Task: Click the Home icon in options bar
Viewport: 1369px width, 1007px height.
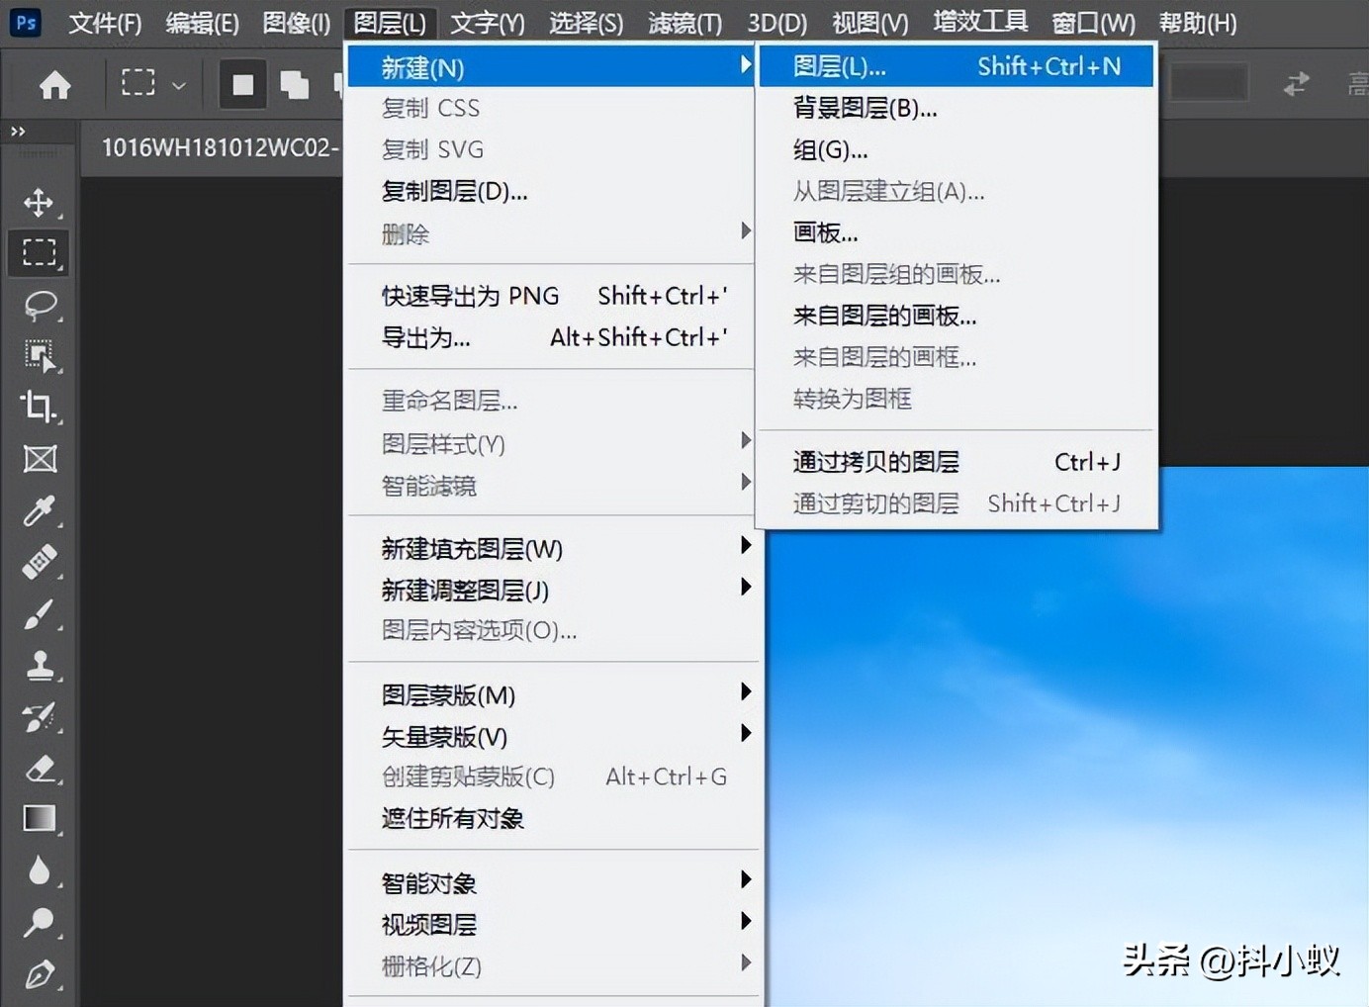Action: 54,85
